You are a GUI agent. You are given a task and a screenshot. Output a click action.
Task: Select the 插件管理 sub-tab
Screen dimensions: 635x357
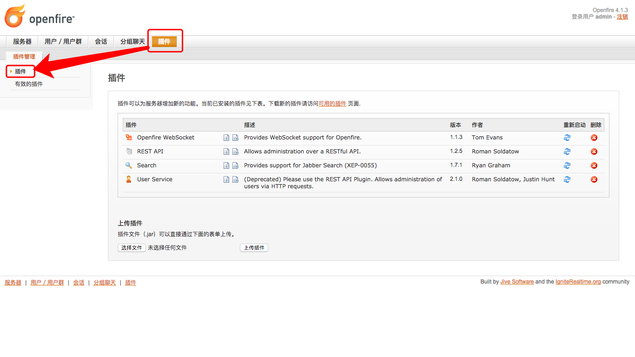(24, 57)
